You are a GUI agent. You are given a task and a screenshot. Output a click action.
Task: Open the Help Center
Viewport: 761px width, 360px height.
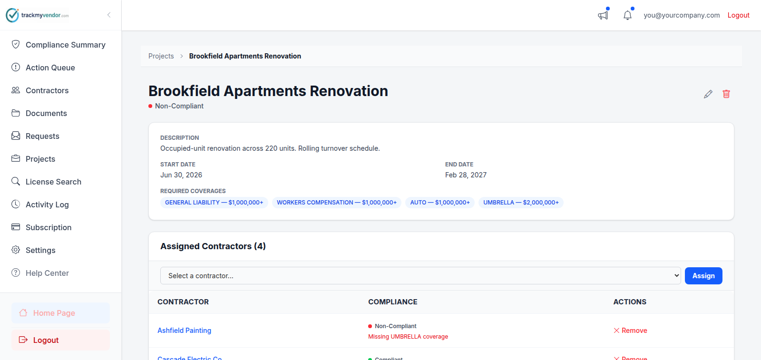[47, 273]
